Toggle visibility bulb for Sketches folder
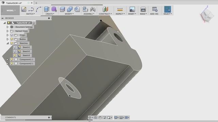The height and width of the screenshot is (122, 218). [x=12, y=43]
